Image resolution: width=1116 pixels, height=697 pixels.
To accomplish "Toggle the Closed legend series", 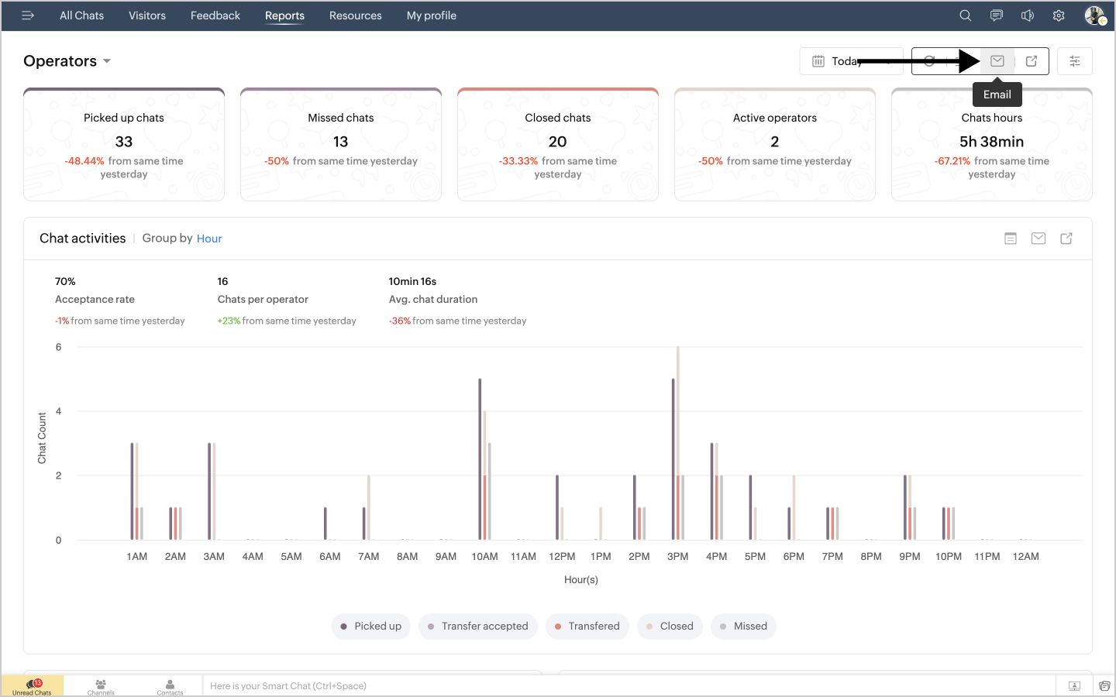I will pyautogui.click(x=670, y=627).
